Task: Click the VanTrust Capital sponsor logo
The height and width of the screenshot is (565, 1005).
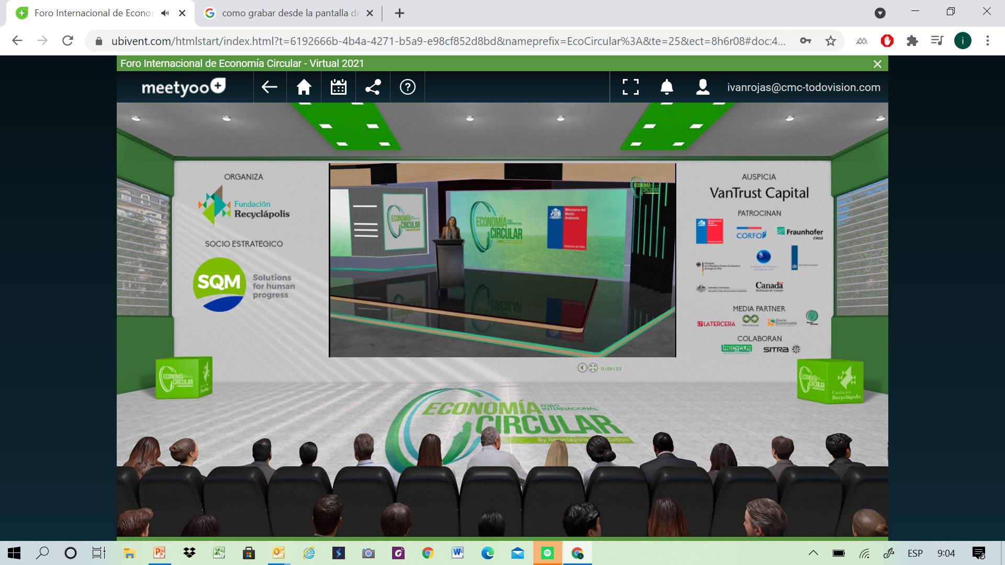Action: [759, 193]
